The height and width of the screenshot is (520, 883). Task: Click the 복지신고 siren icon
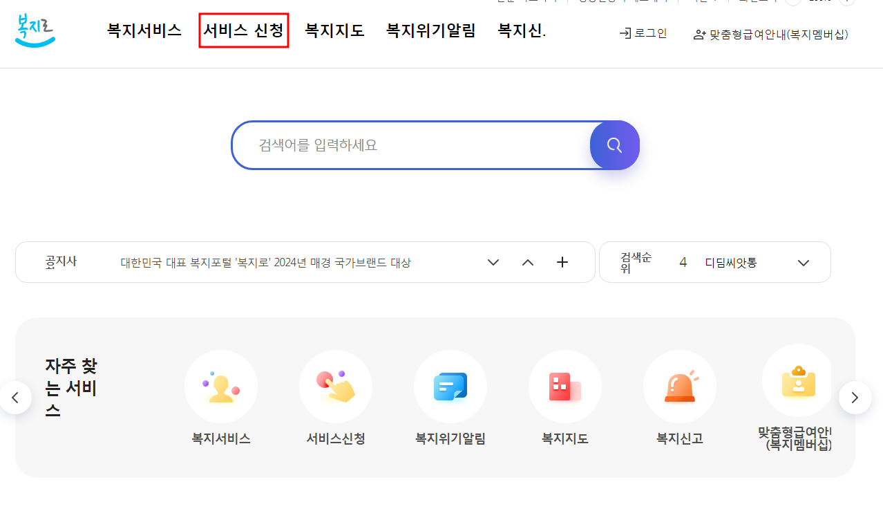pyautogui.click(x=679, y=386)
